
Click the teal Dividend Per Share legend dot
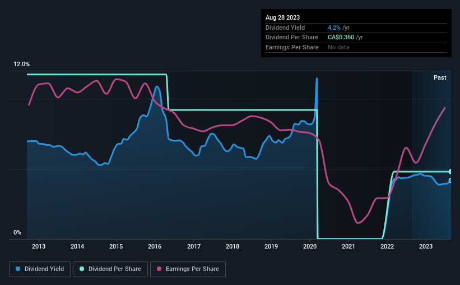tap(82, 269)
